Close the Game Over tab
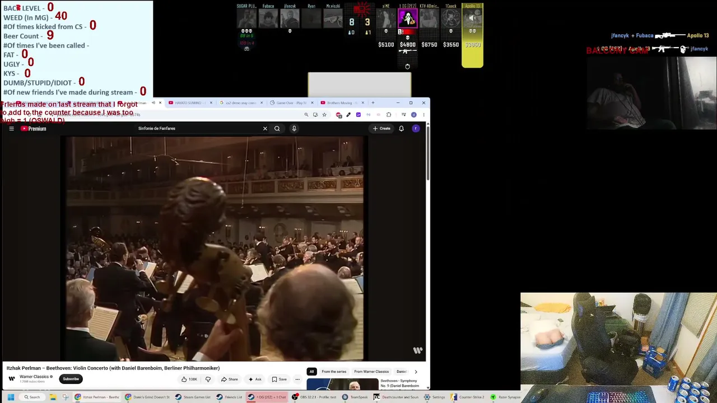This screenshot has height=403, width=717. 312,103
